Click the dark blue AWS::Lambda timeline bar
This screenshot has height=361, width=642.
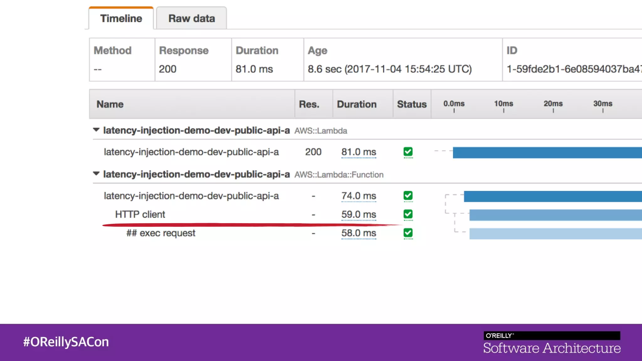(547, 153)
